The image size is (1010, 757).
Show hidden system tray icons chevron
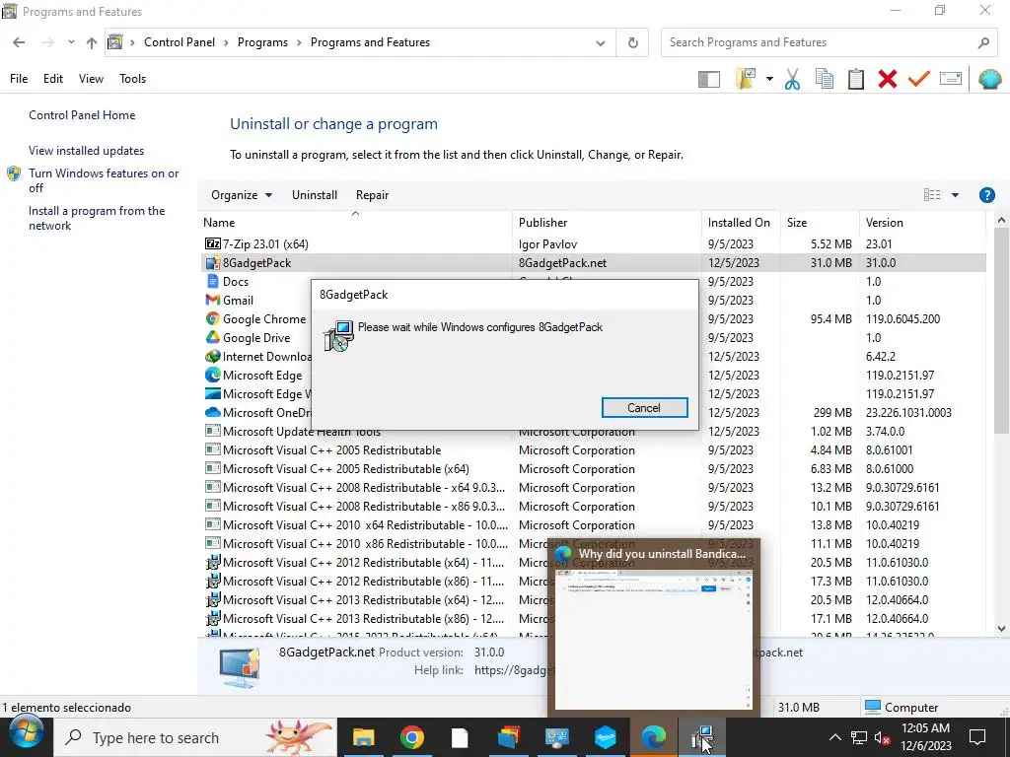[x=834, y=737]
